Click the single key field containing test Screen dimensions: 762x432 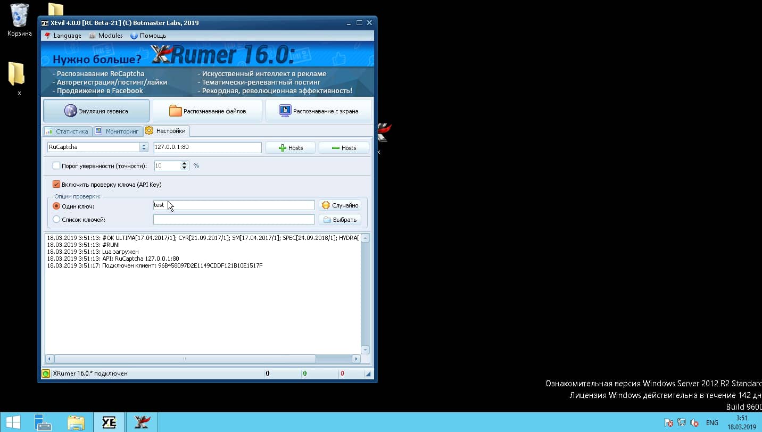[x=234, y=205]
